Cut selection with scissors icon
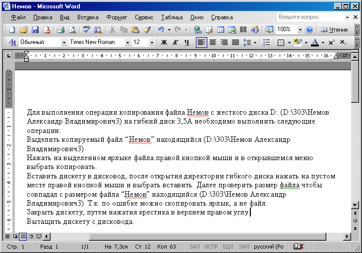 click(x=112, y=30)
